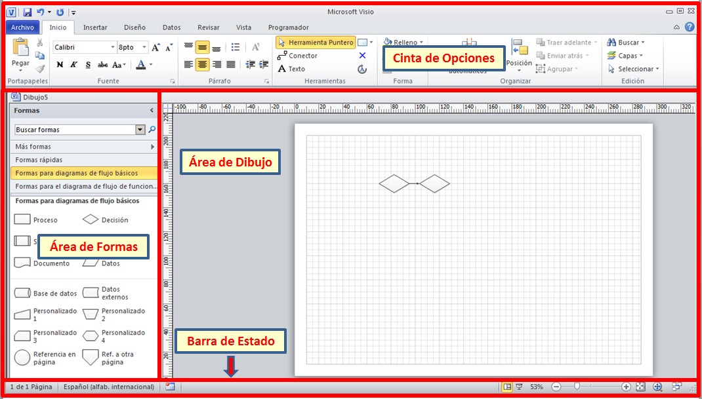Fit page to window in status bar

click(x=640, y=387)
